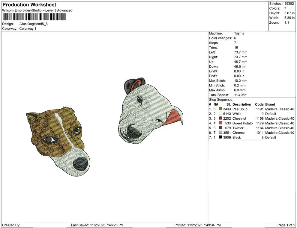Click the Pea Soup color swatch

[221, 109]
